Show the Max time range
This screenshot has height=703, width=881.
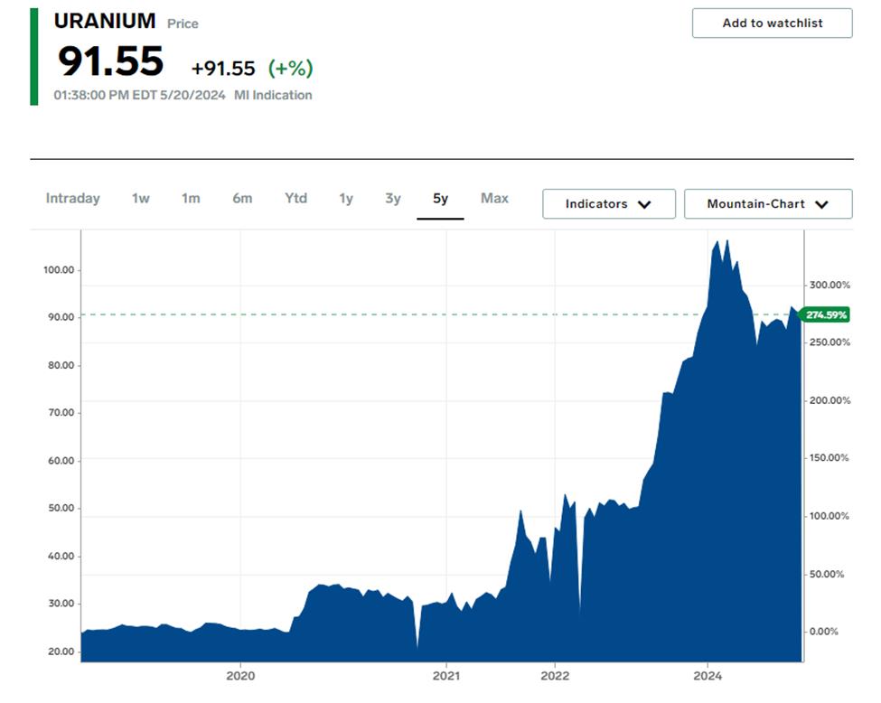coord(494,199)
